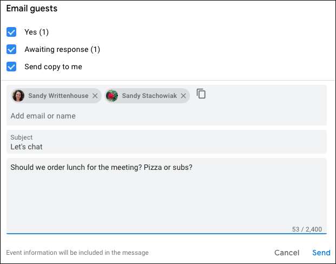The height and width of the screenshot is (264, 336).
Task: Click the 53 / 2,400 character counter
Action: 307,229
